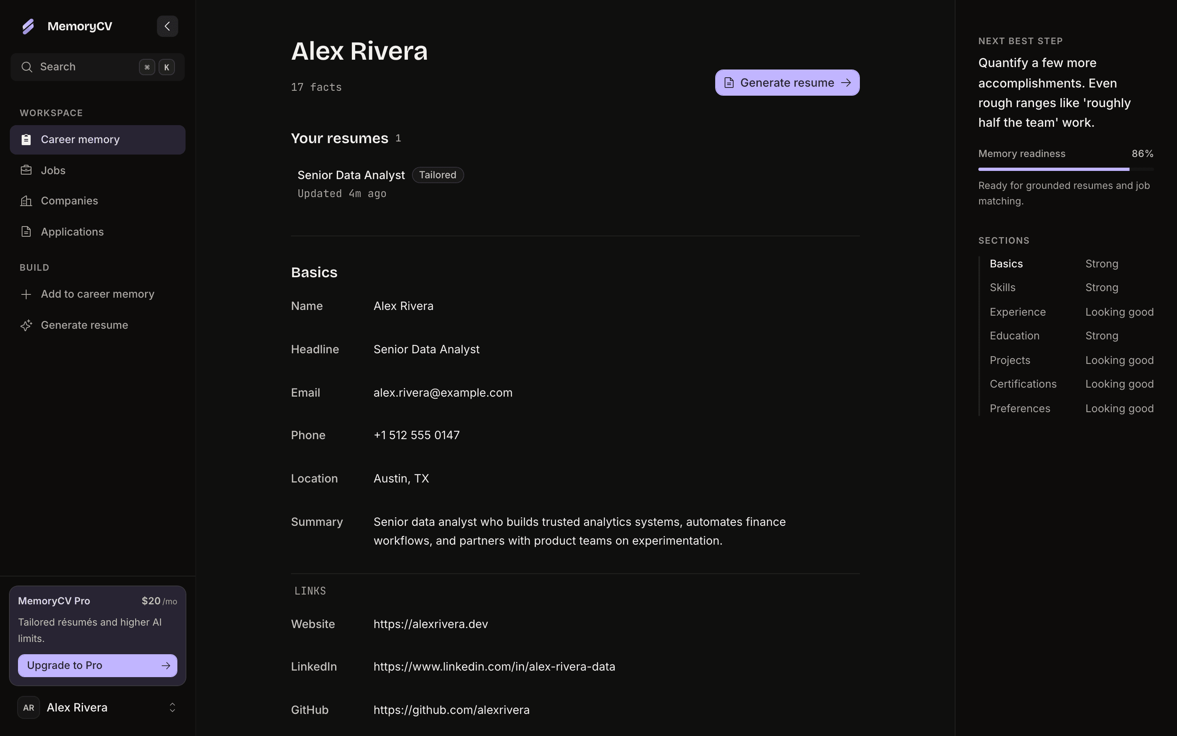The height and width of the screenshot is (736, 1177).
Task: Open the LinkedIn profile URL
Action: (x=494, y=667)
